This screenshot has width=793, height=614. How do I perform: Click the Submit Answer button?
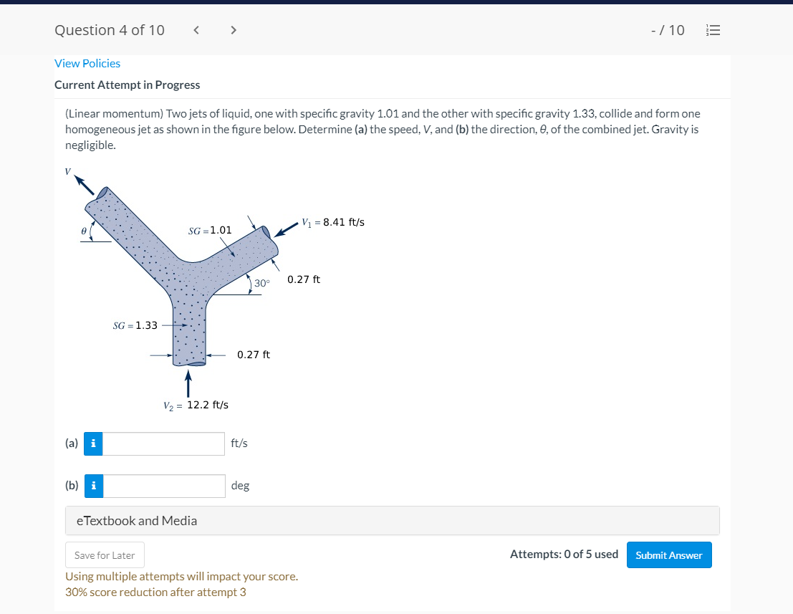(668, 555)
